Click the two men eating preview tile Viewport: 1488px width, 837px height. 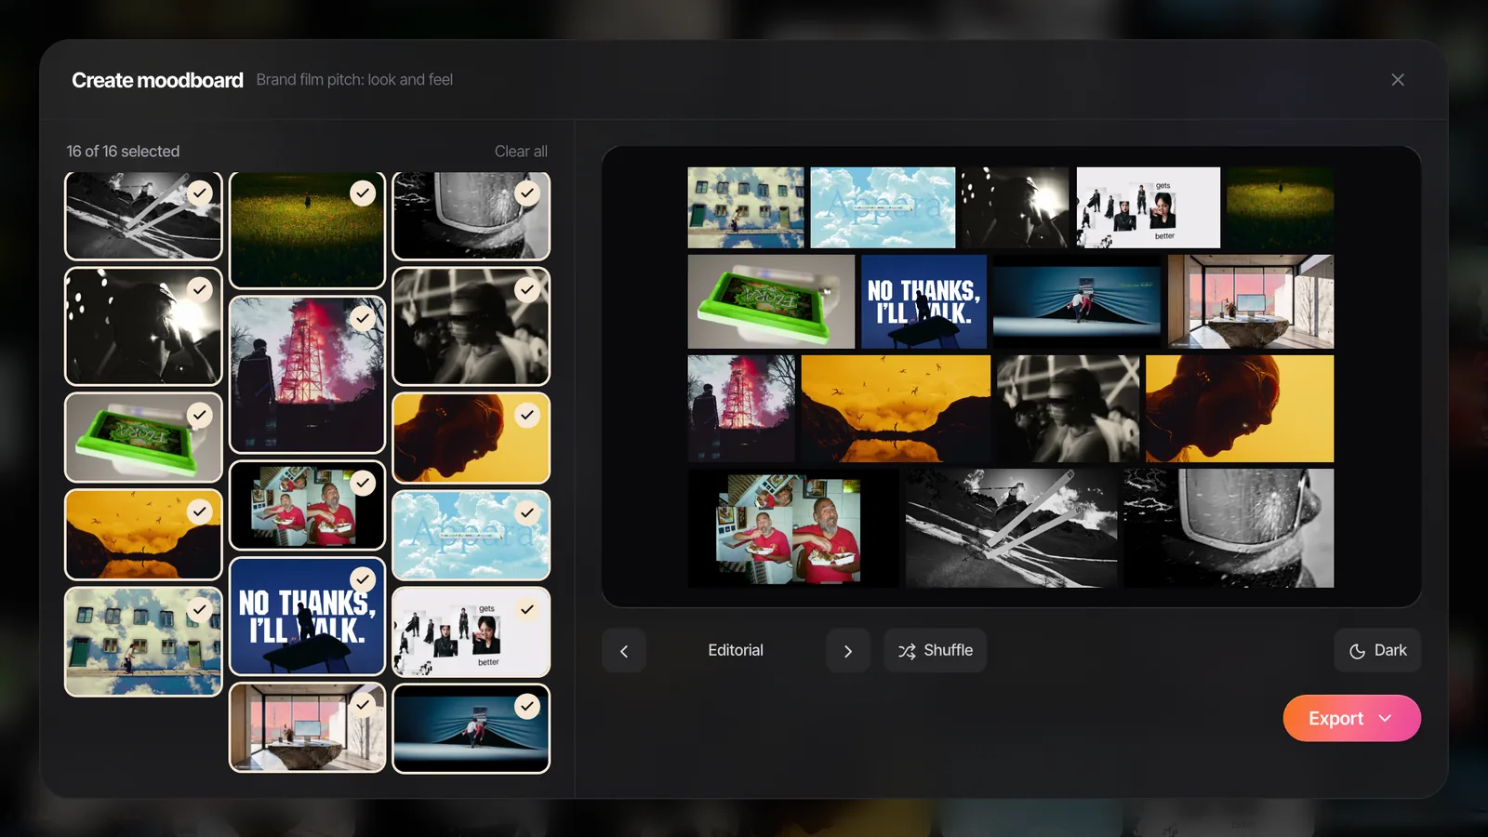pyautogui.click(x=792, y=528)
